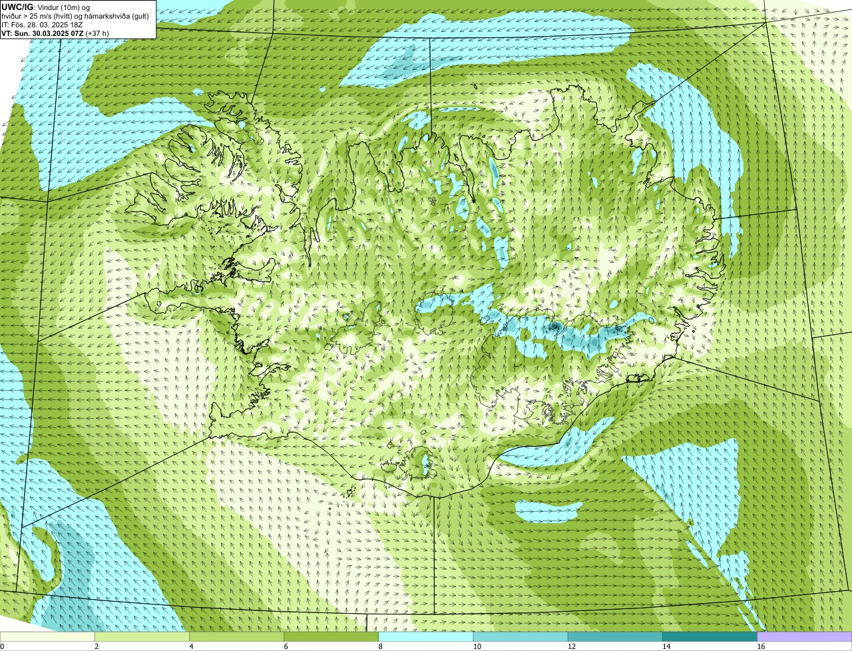Click the 0–2 m/s pale cream legend swatch

click(x=47, y=637)
